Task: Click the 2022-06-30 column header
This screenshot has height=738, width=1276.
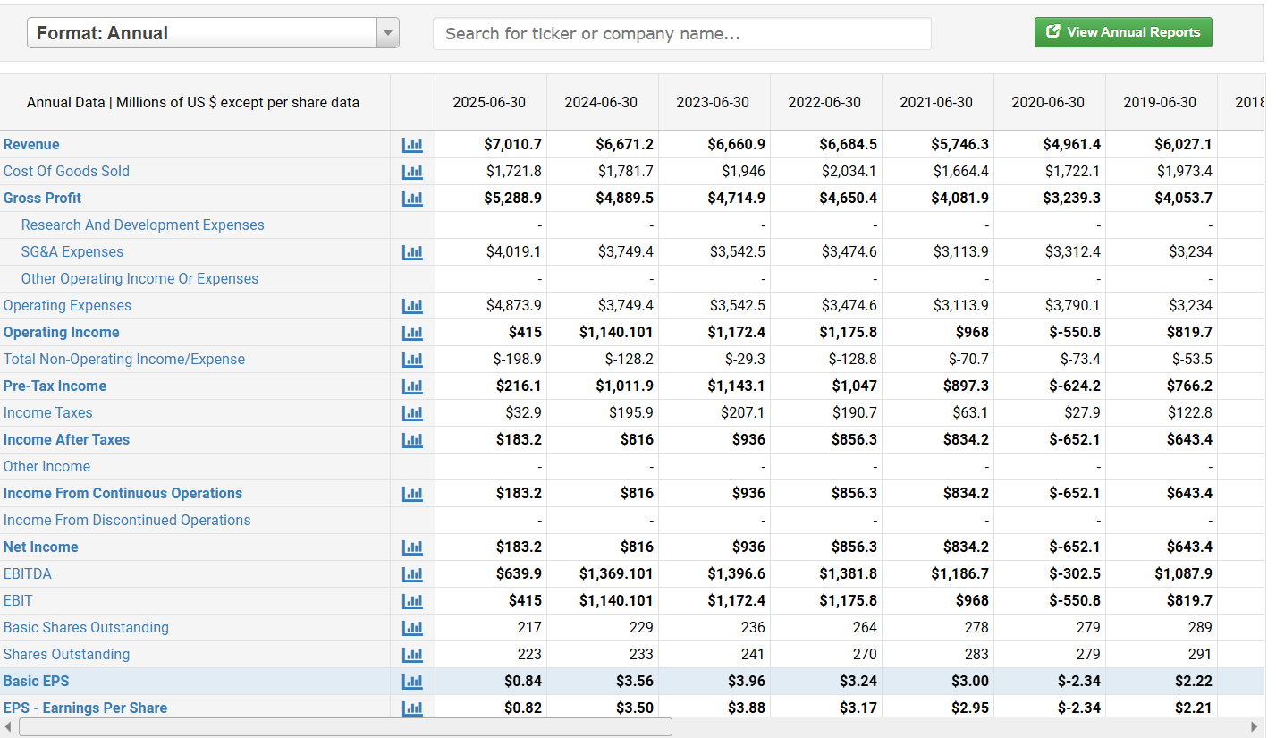Action: pos(825,102)
